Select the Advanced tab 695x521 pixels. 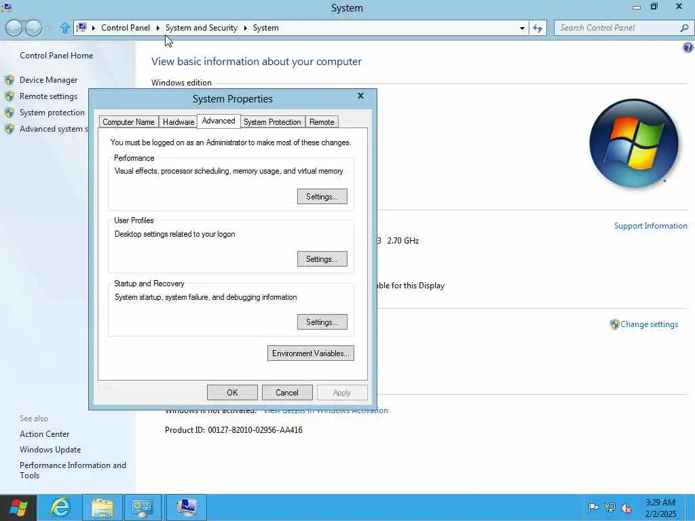coord(219,121)
